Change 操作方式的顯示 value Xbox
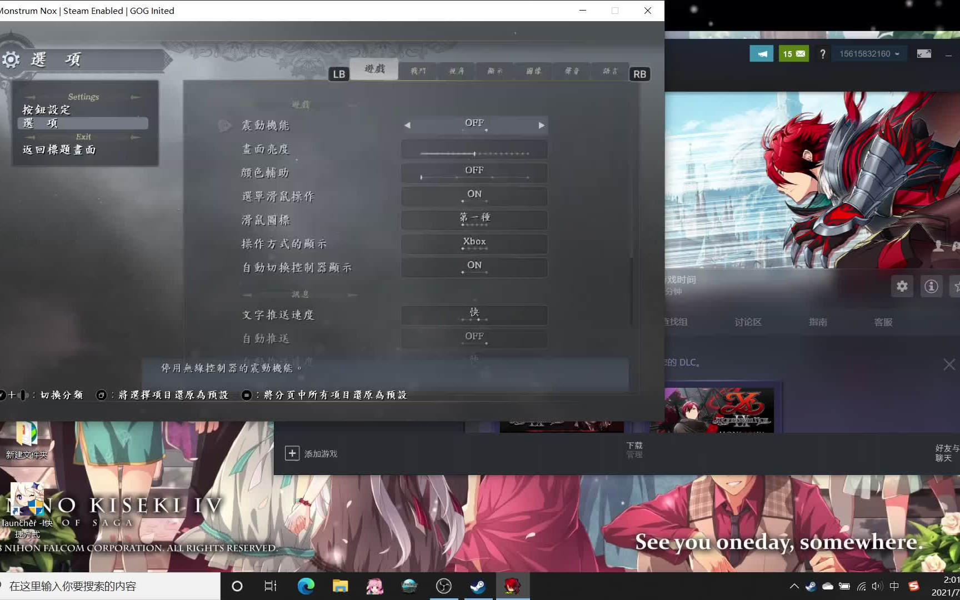This screenshot has height=600, width=960. coord(474,244)
